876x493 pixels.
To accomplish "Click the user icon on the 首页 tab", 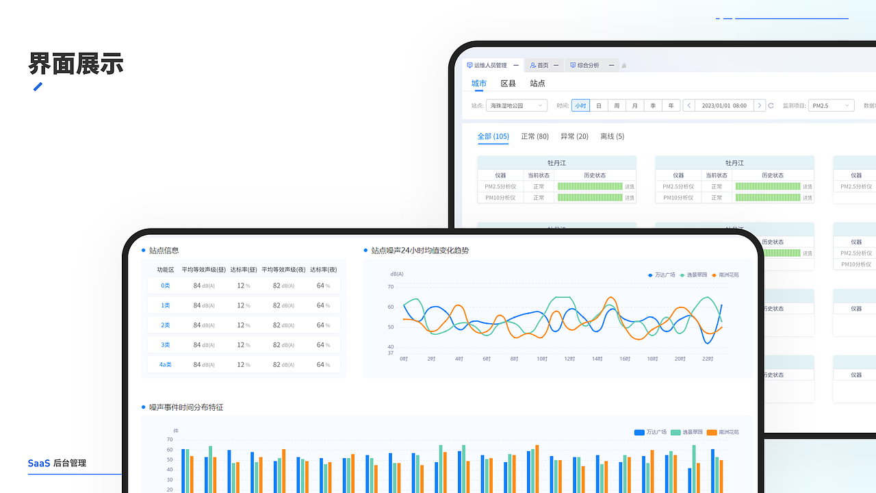I will 533,66.
